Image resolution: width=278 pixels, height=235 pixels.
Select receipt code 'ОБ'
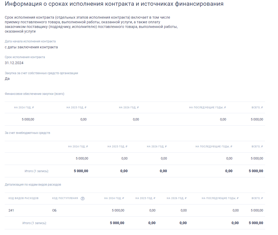[x=54, y=210]
